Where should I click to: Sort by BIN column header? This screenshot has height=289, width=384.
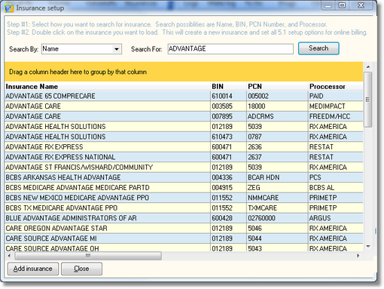(x=228, y=87)
